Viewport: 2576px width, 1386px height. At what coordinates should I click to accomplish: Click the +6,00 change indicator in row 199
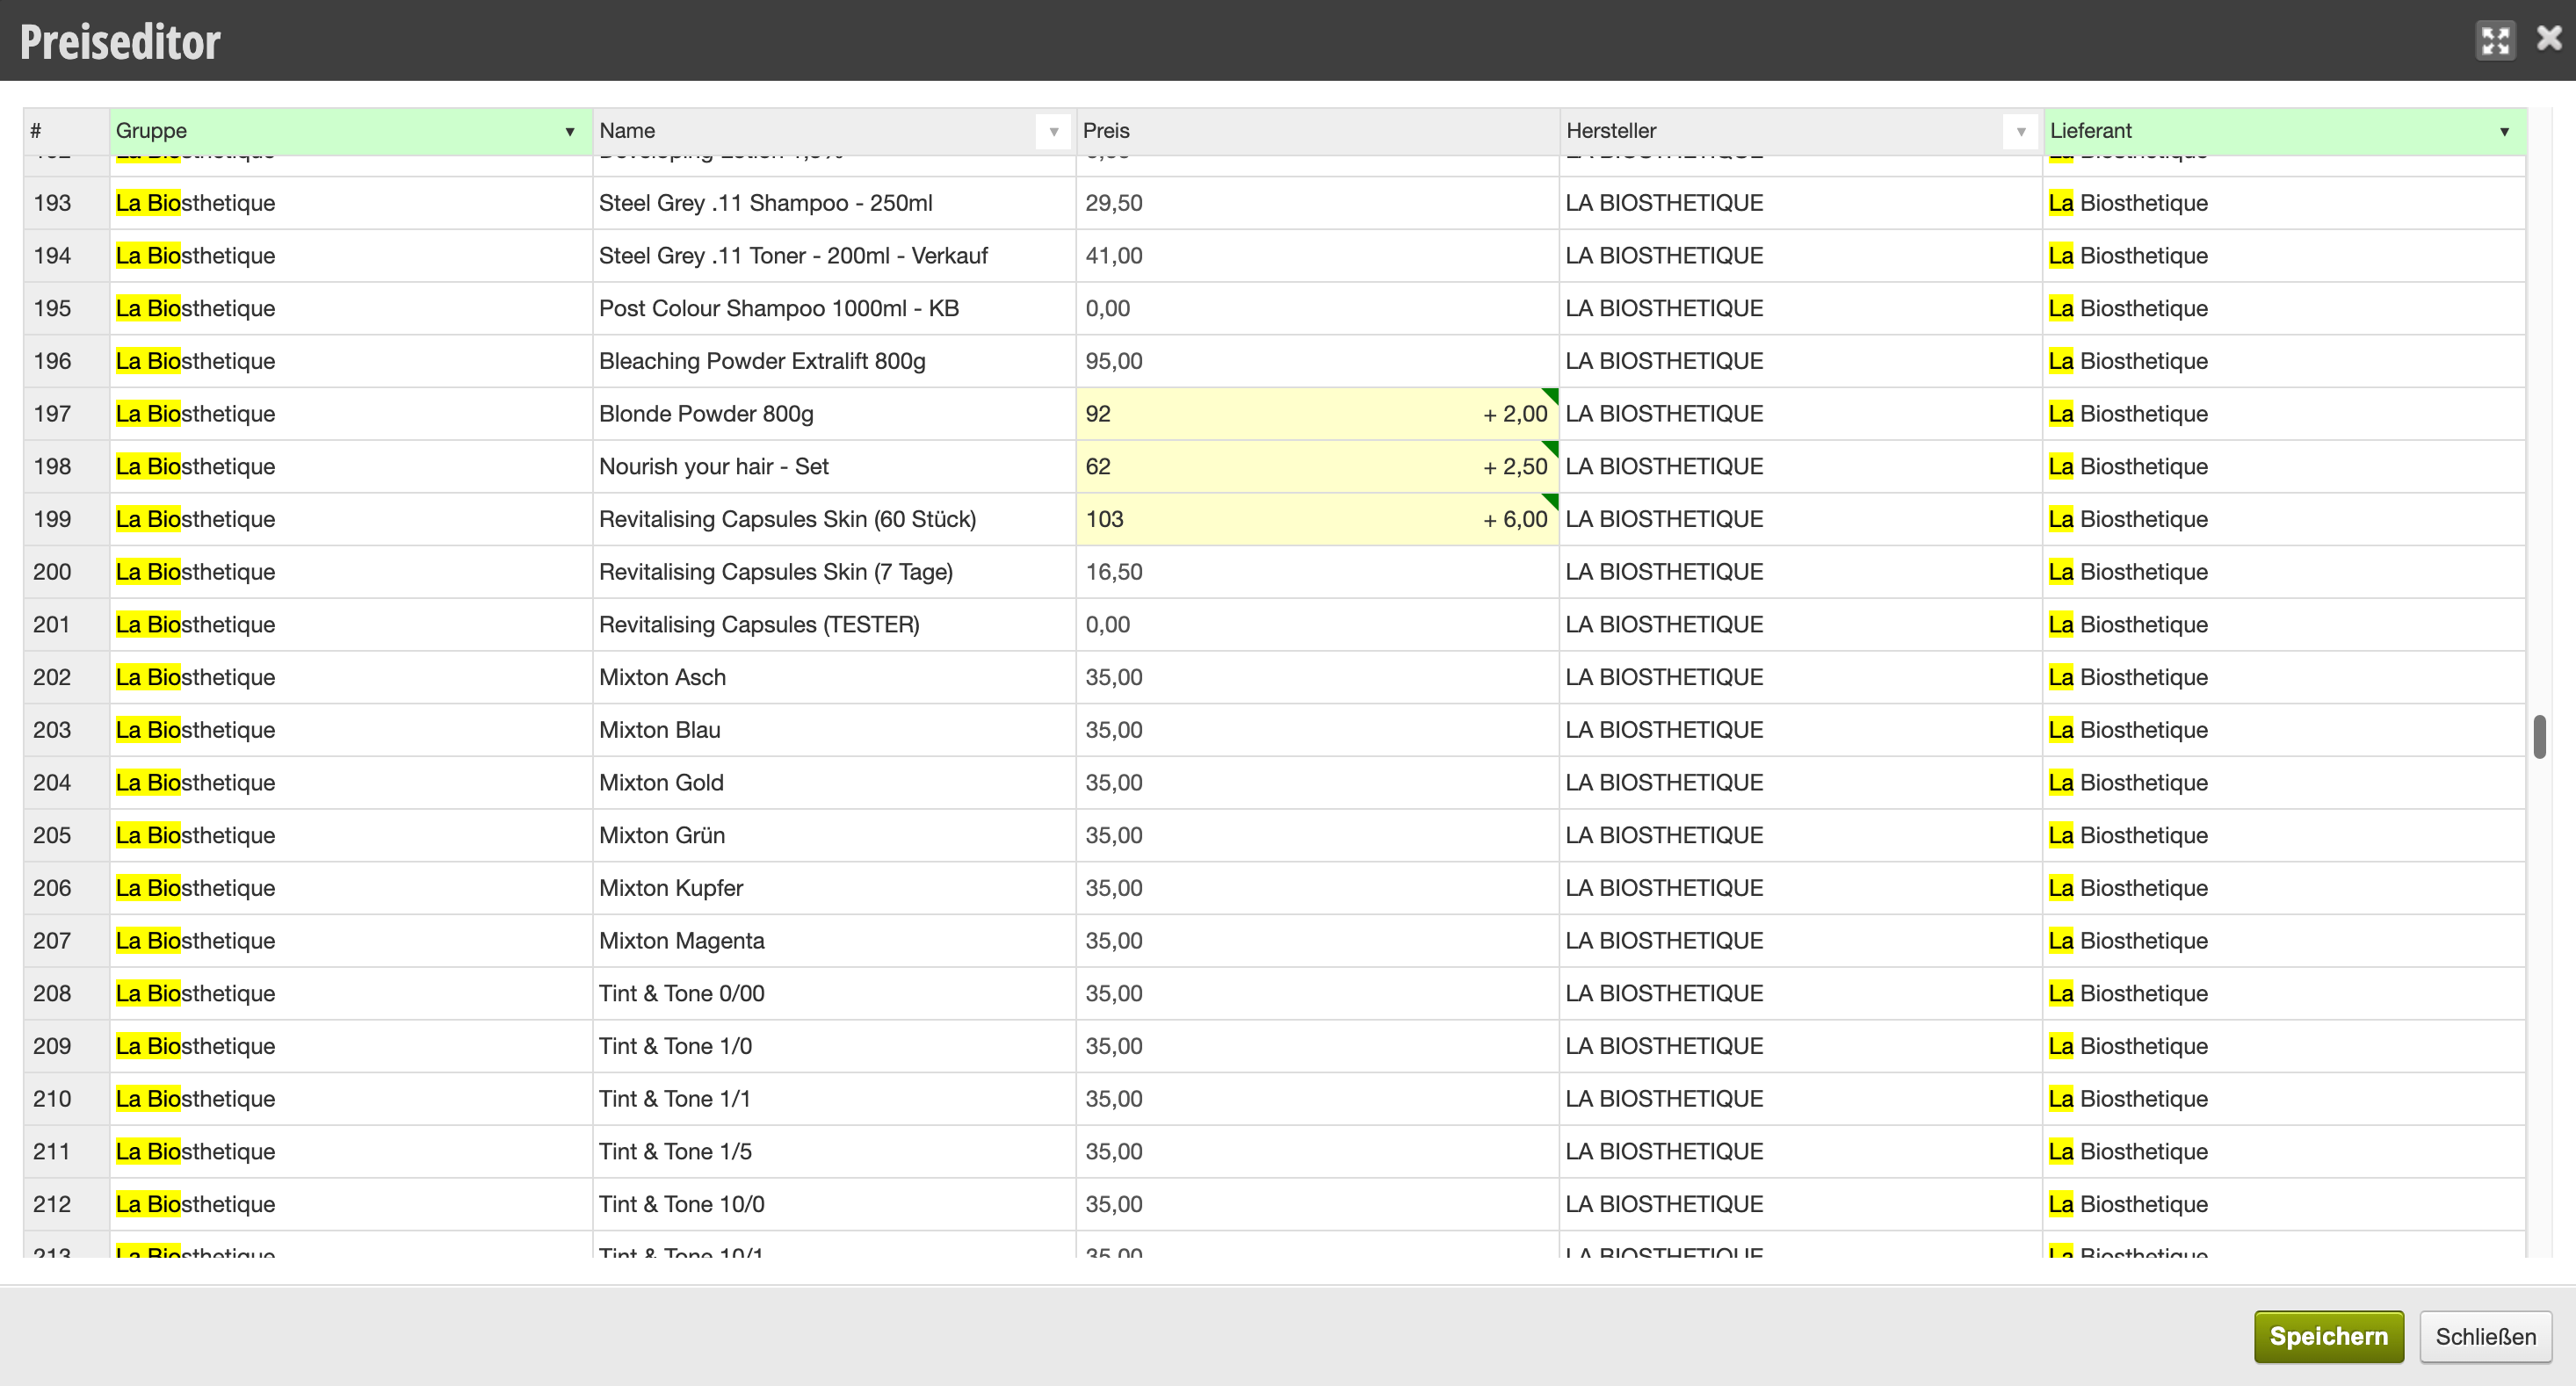pos(1515,519)
